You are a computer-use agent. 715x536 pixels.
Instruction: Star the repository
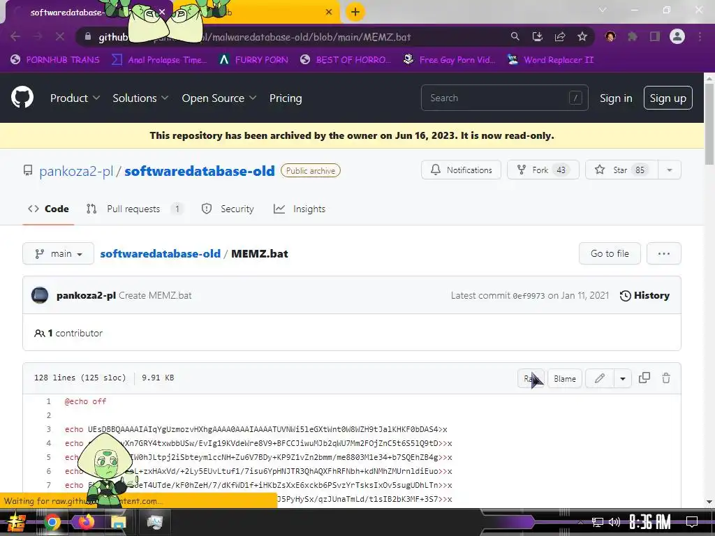[621, 170]
